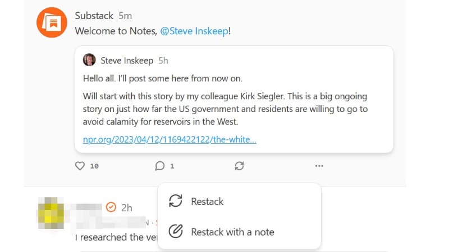The height and width of the screenshot is (252, 449).
Task: Click the heart like icon
Action: point(80,166)
